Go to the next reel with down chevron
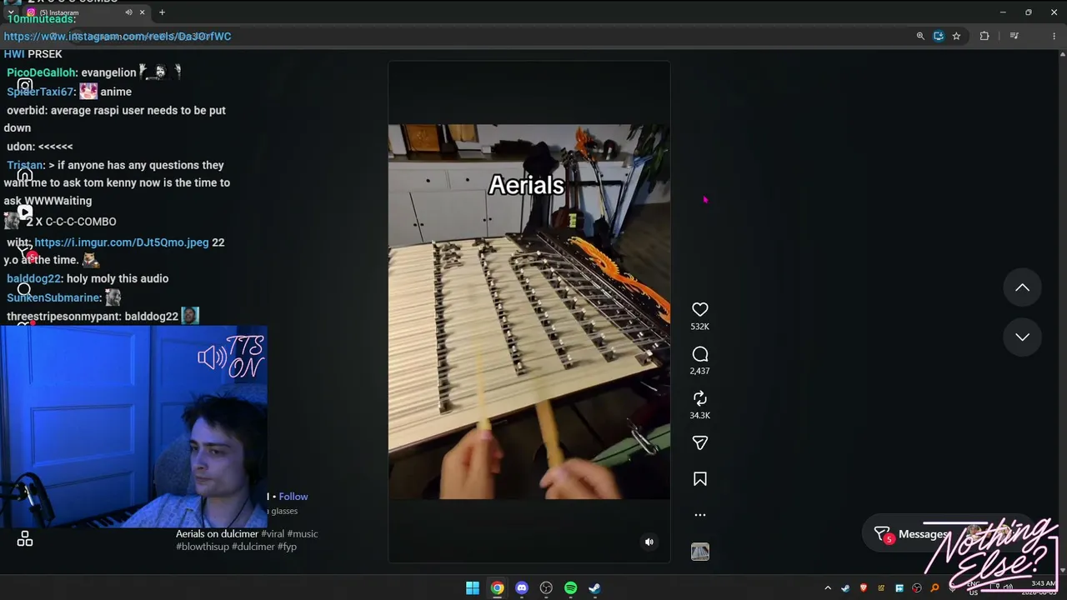Image resolution: width=1067 pixels, height=600 pixels. [1022, 337]
